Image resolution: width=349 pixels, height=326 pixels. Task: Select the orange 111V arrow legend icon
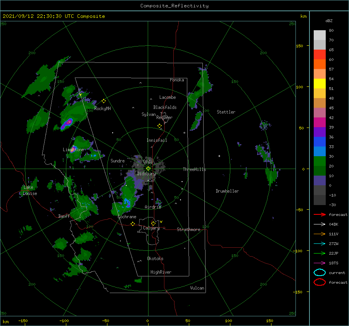(x=320, y=234)
